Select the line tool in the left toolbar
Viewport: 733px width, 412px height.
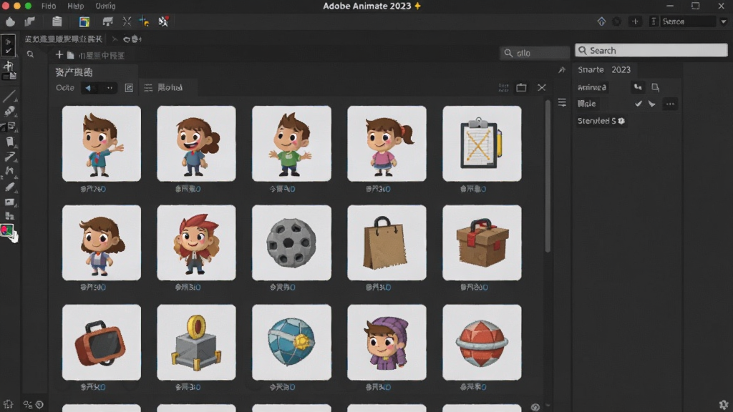[9, 97]
